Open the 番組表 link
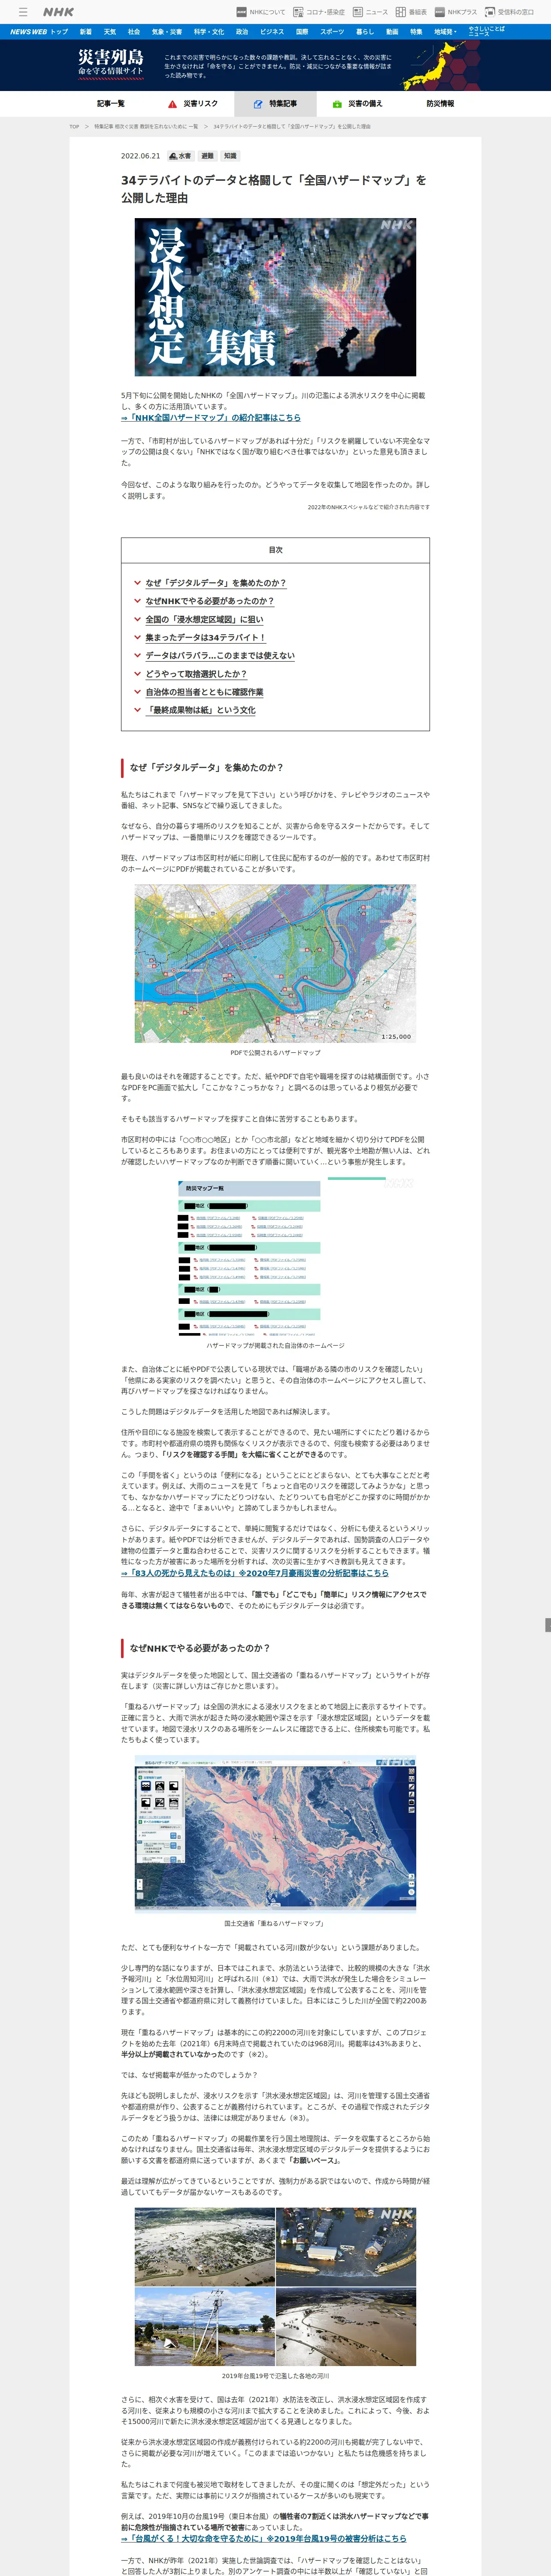This screenshot has height=2576, width=551. 411,12
